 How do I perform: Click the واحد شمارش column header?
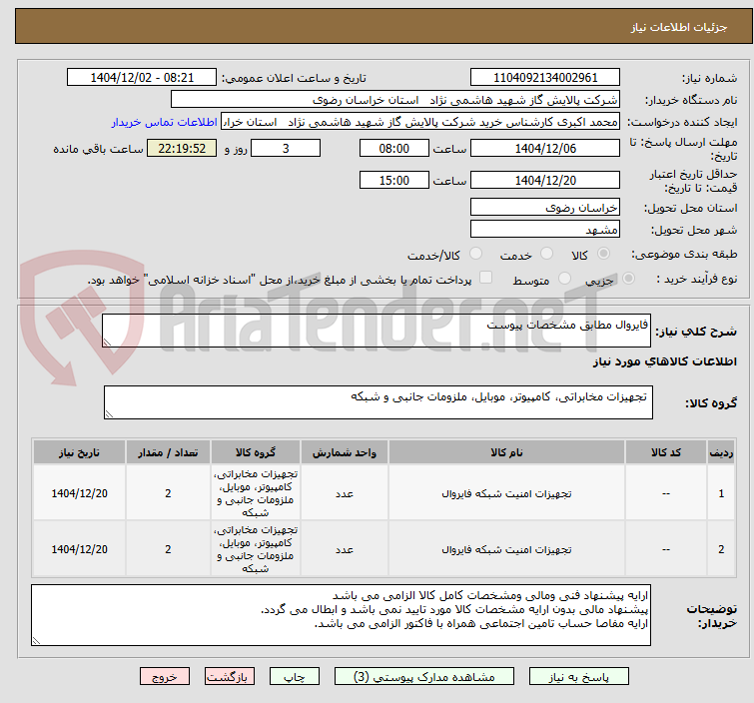tap(345, 452)
